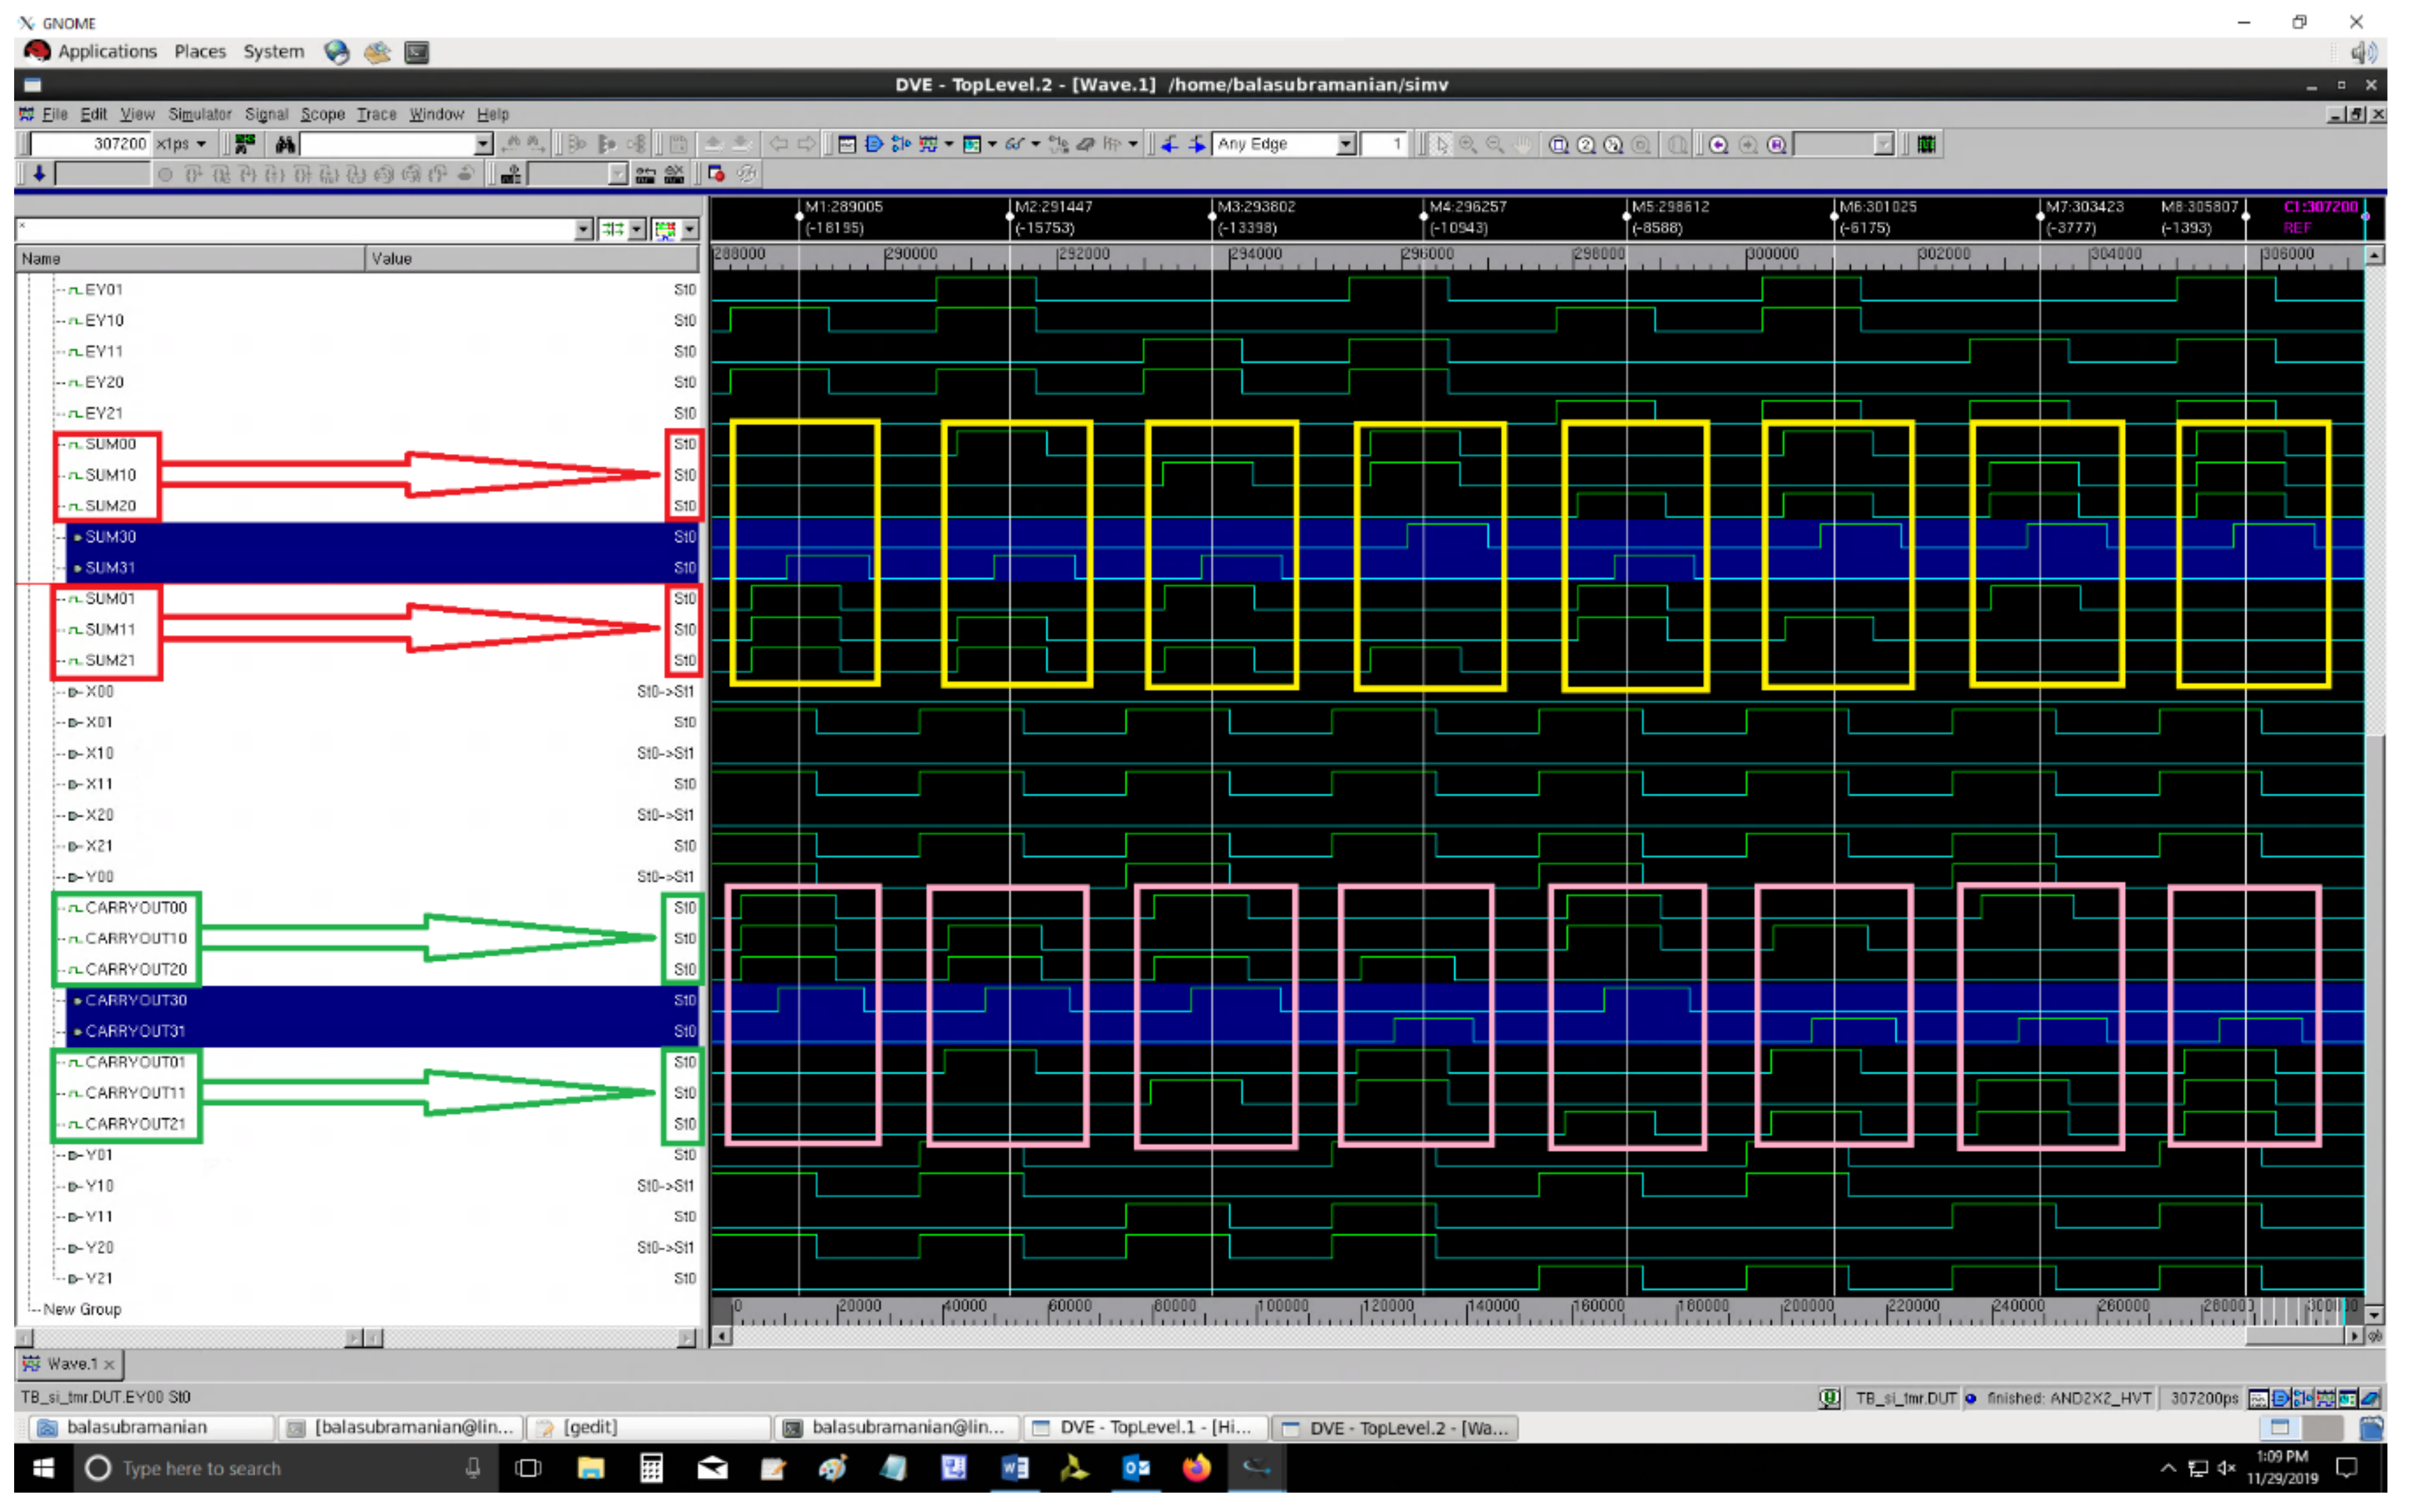This screenshot has width=2409, height=1512.
Task: Expand the search text combo box arrow
Action: tap(483, 144)
